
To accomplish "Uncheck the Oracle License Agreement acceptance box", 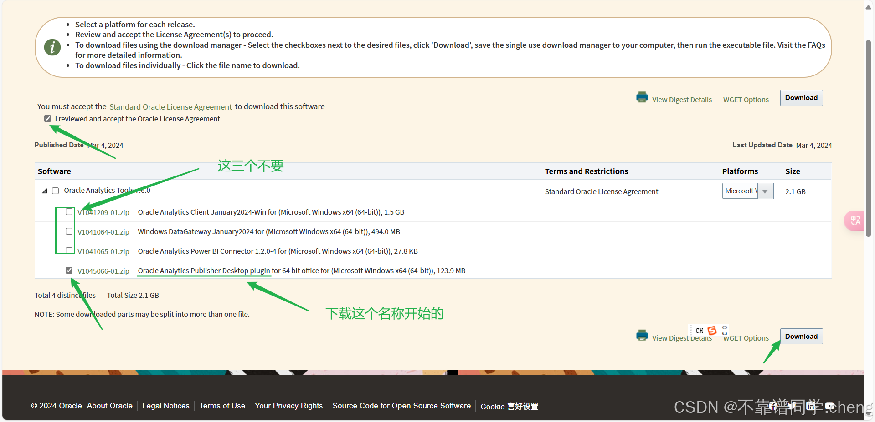I will 47,118.
